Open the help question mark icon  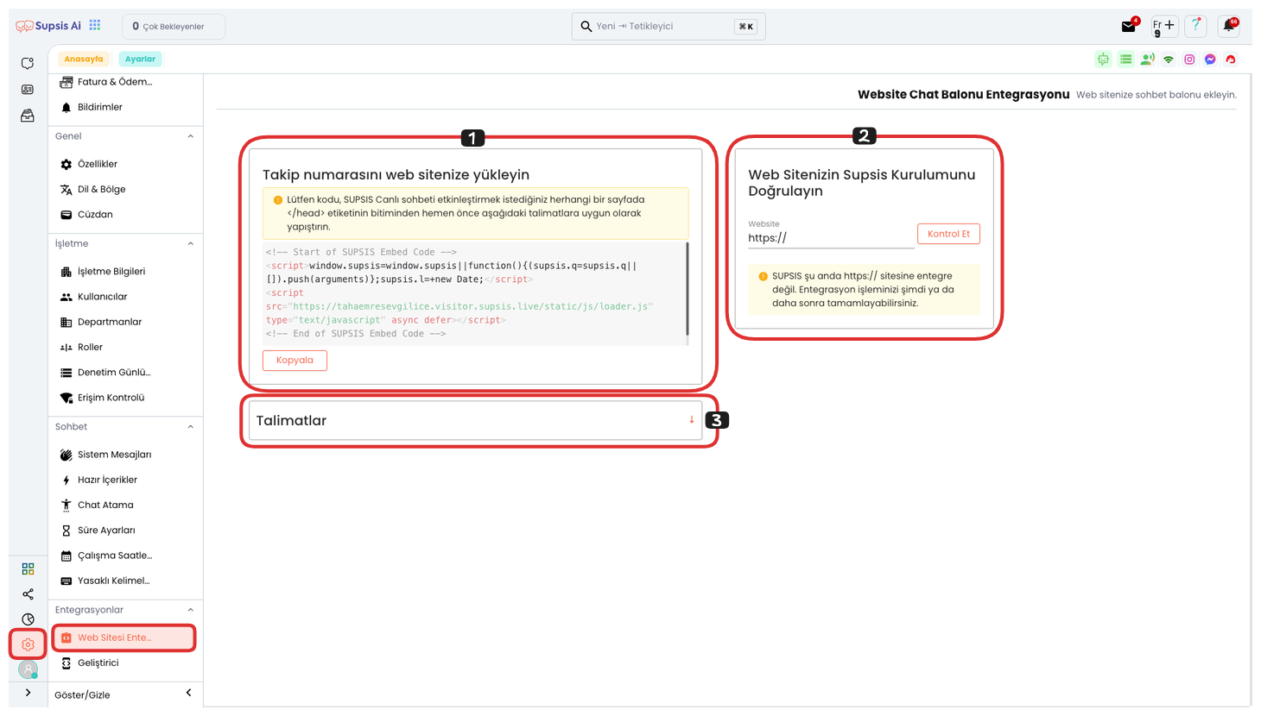point(1195,26)
